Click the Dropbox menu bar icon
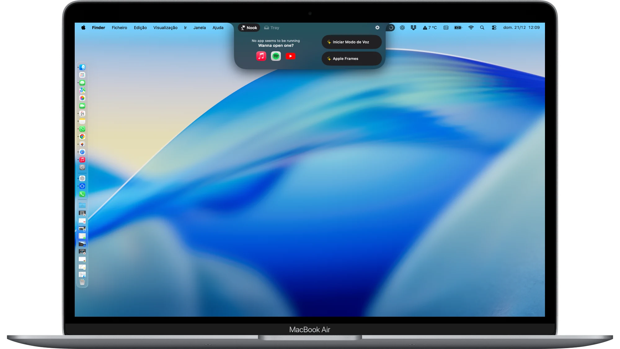Image resolution: width=620 pixels, height=349 pixels. click(x=413, y=28)
